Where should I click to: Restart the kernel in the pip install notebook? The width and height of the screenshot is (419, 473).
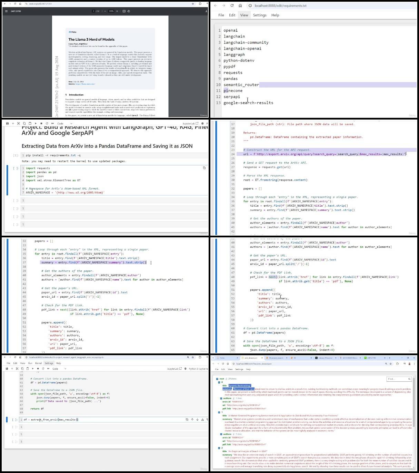click(x=47, y=123)
